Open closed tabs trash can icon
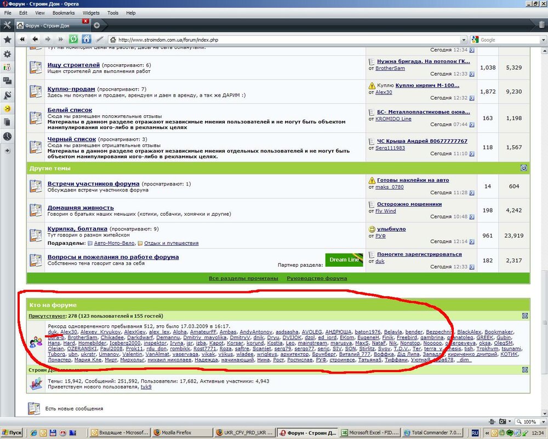548x439 pixels. [x=541, y=25]
